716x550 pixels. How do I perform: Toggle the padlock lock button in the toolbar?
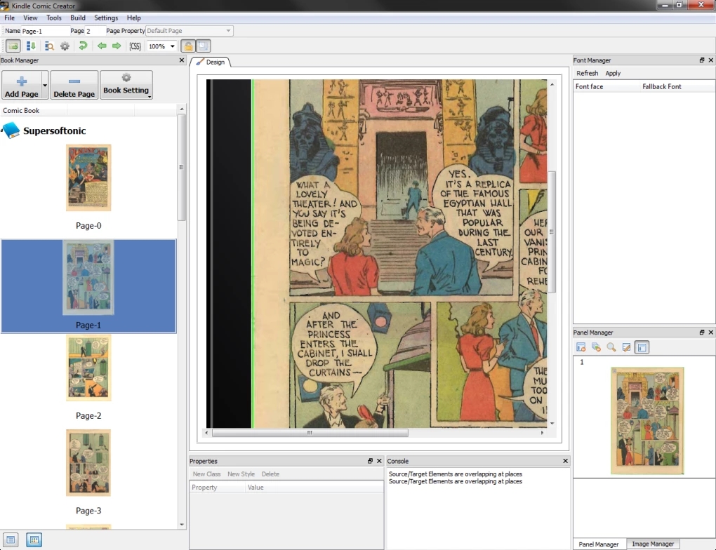[x=188, y=46]
